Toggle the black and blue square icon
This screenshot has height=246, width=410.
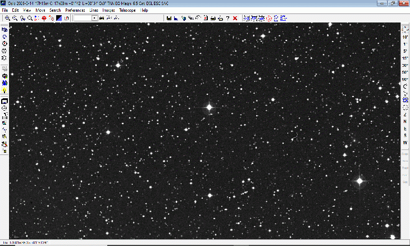point(59,18)
